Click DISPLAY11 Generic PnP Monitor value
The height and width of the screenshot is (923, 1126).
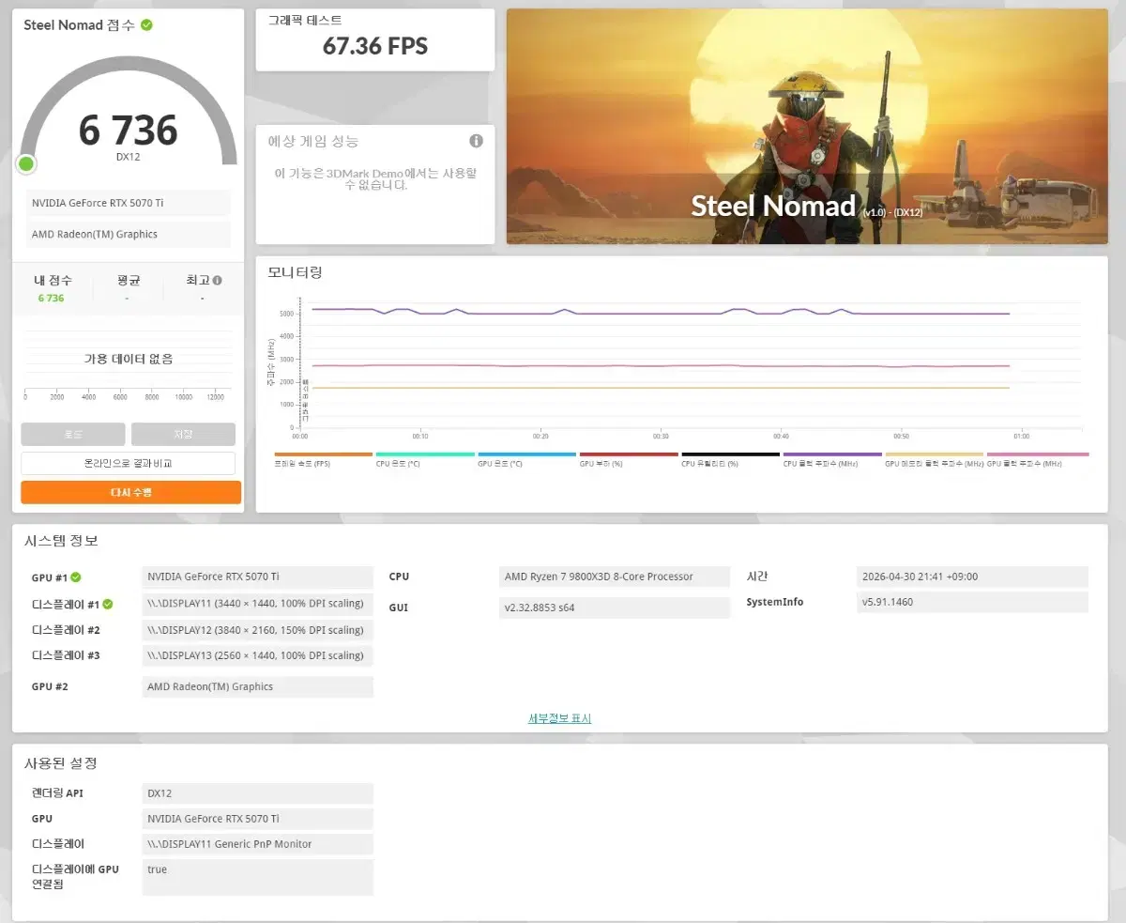pyautogui.click(x=258, y=844)
